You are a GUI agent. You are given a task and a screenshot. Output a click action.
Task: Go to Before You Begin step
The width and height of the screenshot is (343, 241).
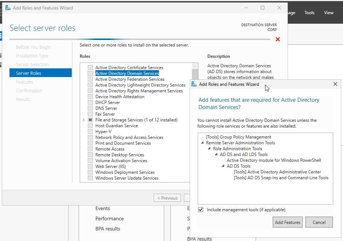[33, 47]
